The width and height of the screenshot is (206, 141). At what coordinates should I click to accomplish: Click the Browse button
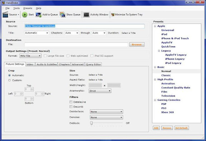tap(137, 45)
